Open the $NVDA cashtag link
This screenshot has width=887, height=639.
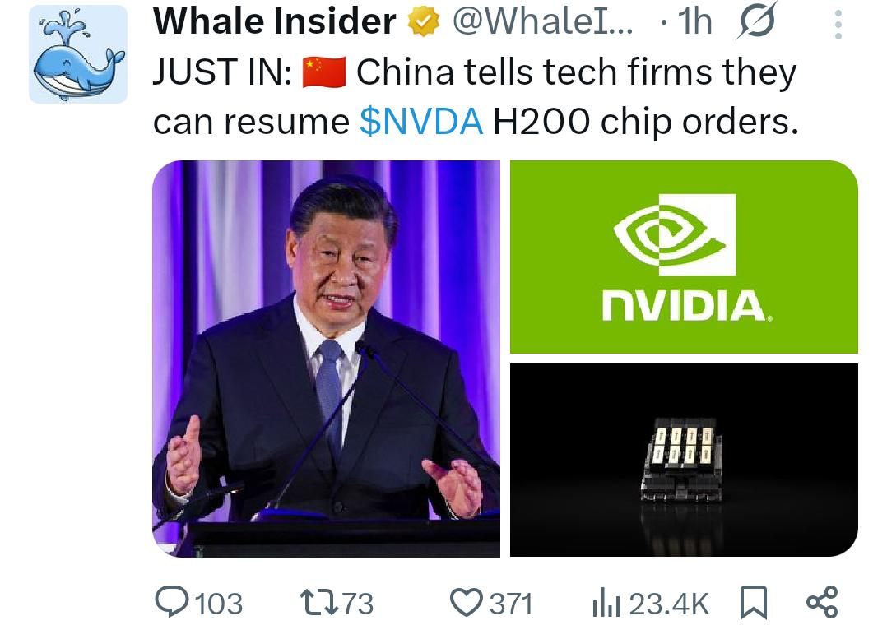421,121
